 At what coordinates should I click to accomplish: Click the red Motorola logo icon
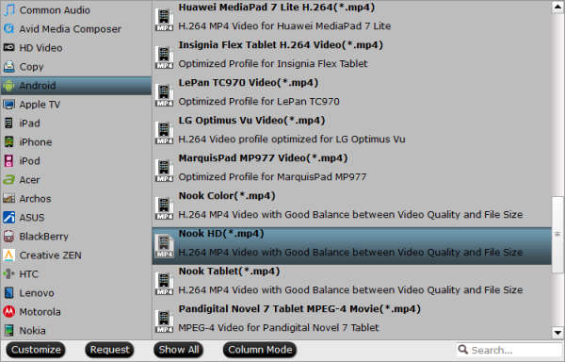coord(9,311)
